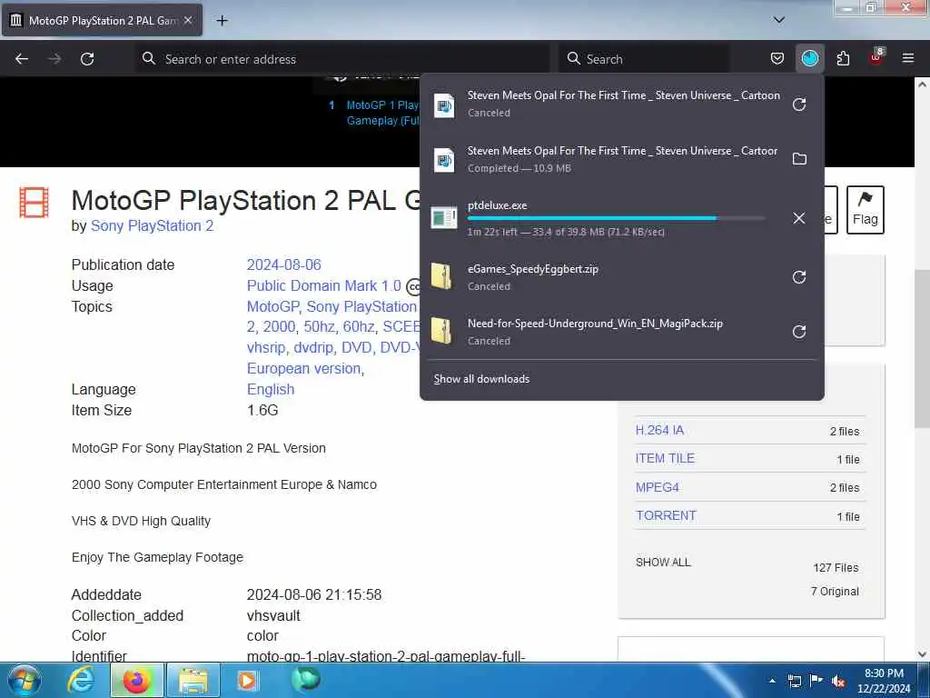Click the ptdeluxe.exe download progress bar
Screen dimensions: 930x698
(x=616, y=219)
